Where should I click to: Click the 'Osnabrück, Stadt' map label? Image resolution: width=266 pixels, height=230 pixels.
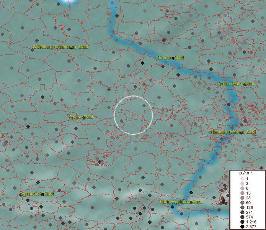point(37,194)
